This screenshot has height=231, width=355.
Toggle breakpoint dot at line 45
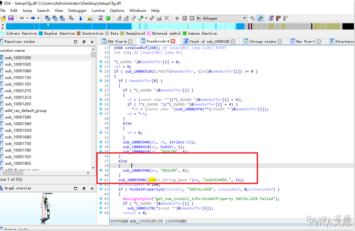click(101, 199)
